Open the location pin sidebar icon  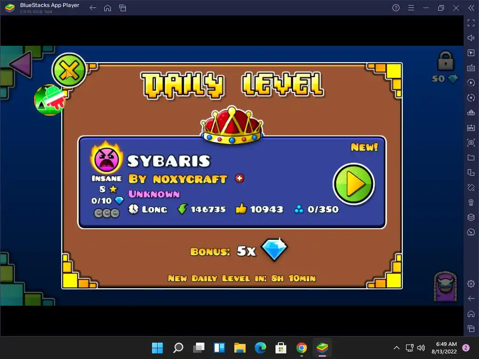click(x=471, y=202)
